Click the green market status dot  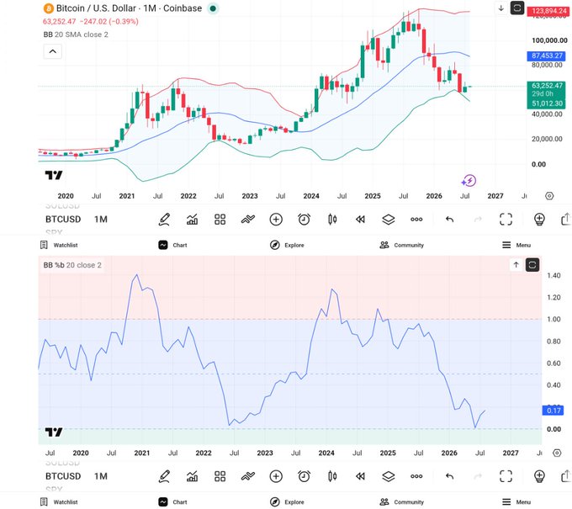click(x=213, y=8)
